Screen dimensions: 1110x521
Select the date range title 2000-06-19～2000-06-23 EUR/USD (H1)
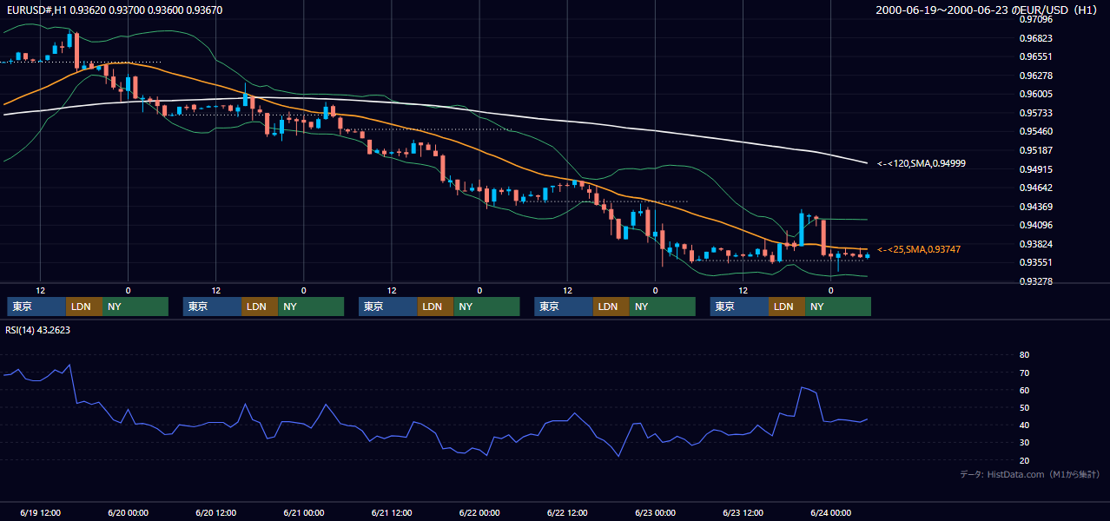pos(988,10)
